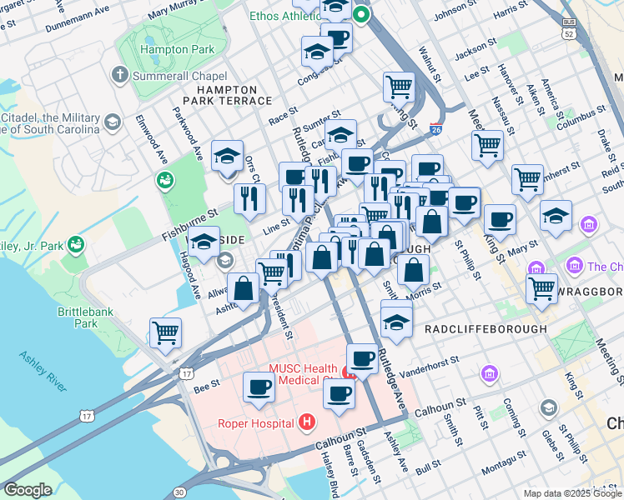Click the MUSC Health Medical label
Image resolution: width=624 pixels, height=500 pixels.
[x=304, y=374]
